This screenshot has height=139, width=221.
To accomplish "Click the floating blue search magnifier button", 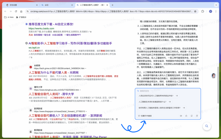I will [x=206, y=126].
